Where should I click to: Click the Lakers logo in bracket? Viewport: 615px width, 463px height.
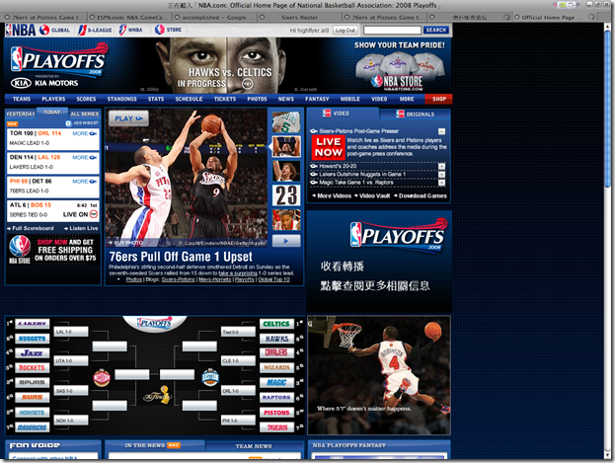(x=33, y=324)
